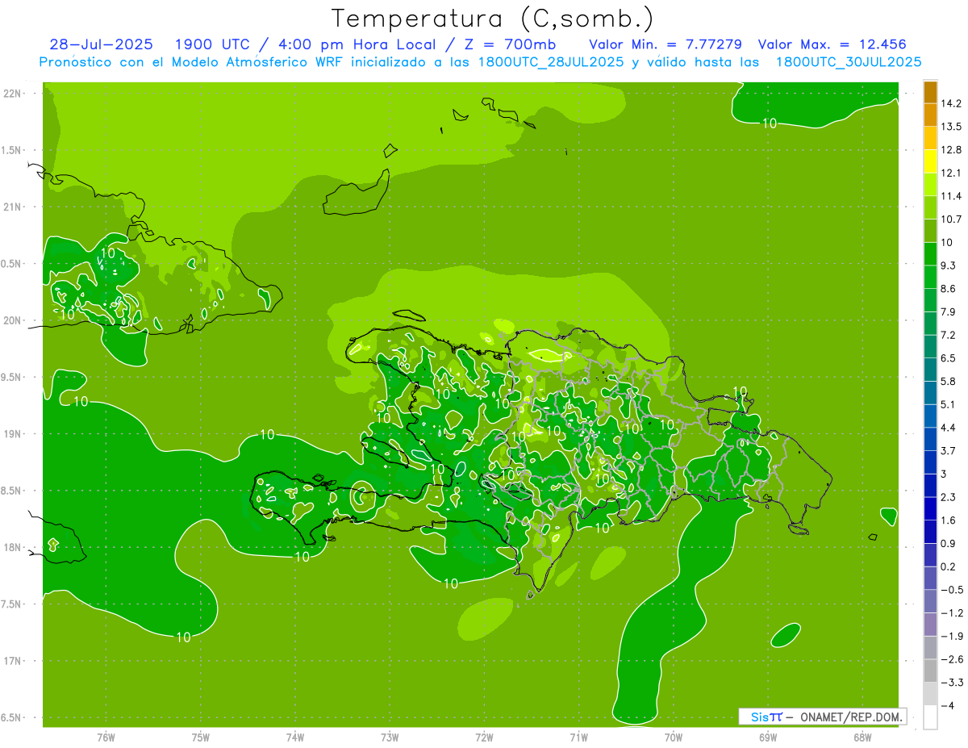Click the '20N' latitude label
The image size is (968, 748).
(x=13, y=320)
